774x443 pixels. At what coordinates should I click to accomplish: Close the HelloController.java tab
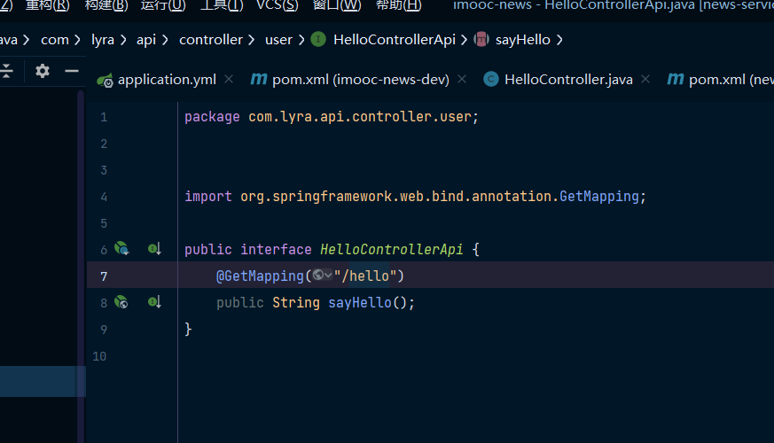pos(645,79)
